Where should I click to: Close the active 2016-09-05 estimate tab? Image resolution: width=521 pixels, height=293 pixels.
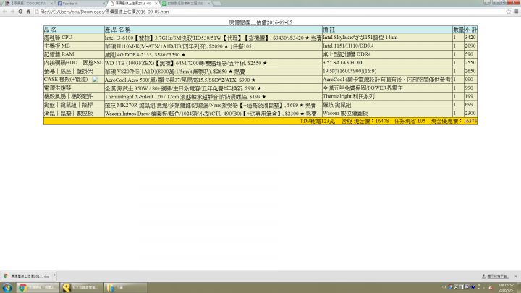156,4
